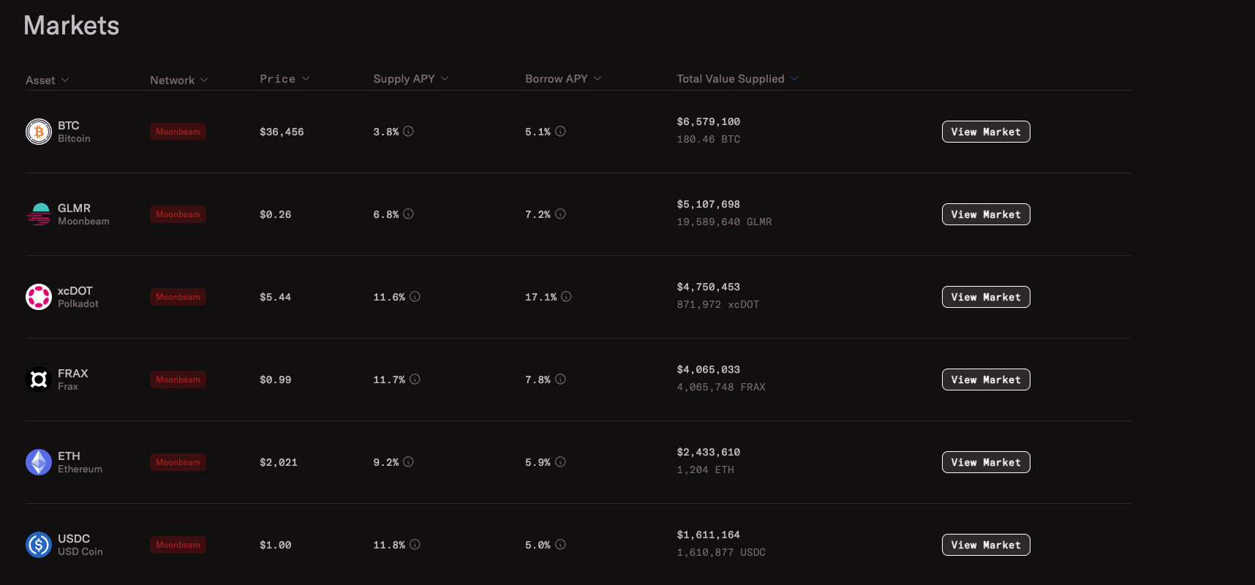Click info icon beside xcDOT 17.1% borrow APY
Viewport: 1255px width, 585px height.
click(x=567, y=297)
